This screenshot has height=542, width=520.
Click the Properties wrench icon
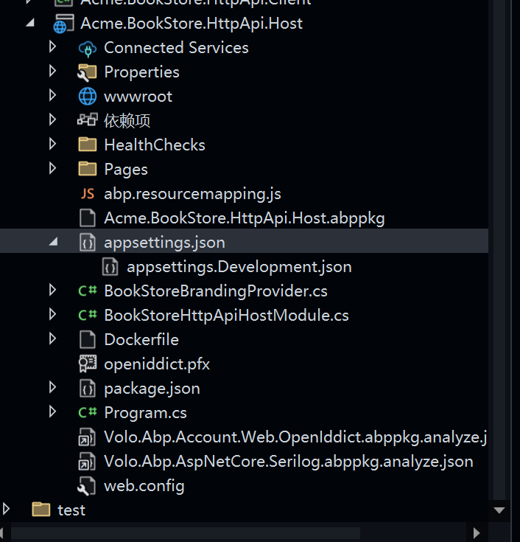click(x=88, y=72)
